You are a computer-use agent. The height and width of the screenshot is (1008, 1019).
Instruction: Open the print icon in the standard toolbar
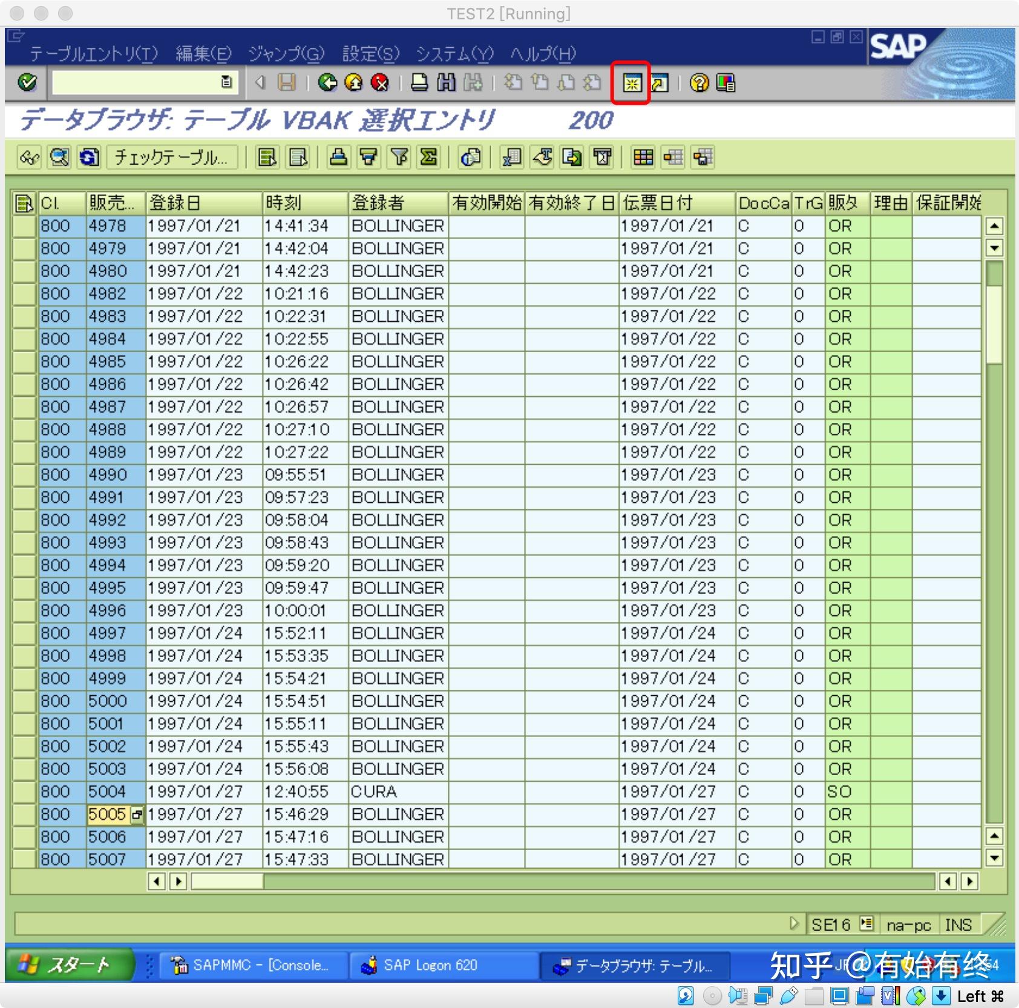coord(418,83)
